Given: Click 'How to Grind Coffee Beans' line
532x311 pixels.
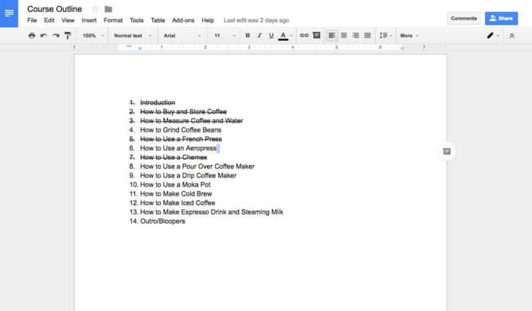Looking at the screenshot, I should [180, 130].
